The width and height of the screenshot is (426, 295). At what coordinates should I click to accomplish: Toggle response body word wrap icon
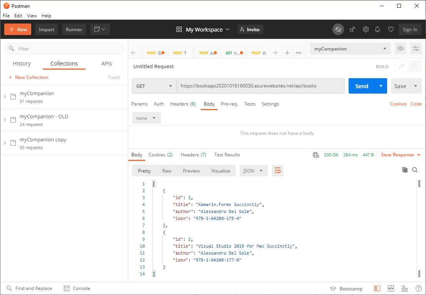pos(278,170)
